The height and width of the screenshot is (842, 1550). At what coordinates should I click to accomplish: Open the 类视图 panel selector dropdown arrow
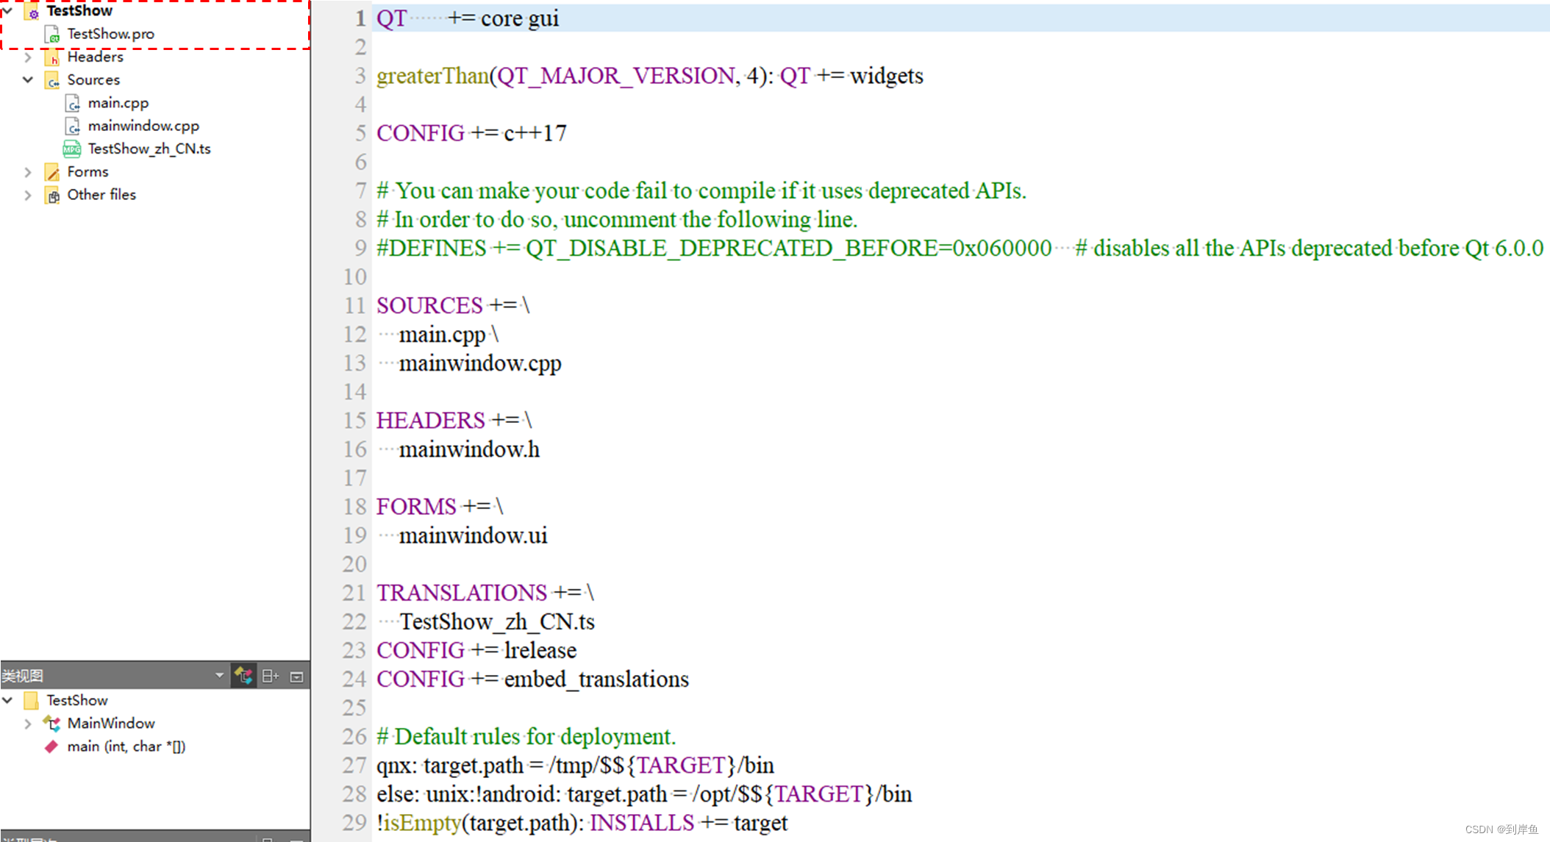(x=219, y=675)
